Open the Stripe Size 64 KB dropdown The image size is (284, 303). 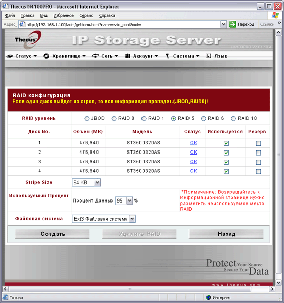click(86, 182)
